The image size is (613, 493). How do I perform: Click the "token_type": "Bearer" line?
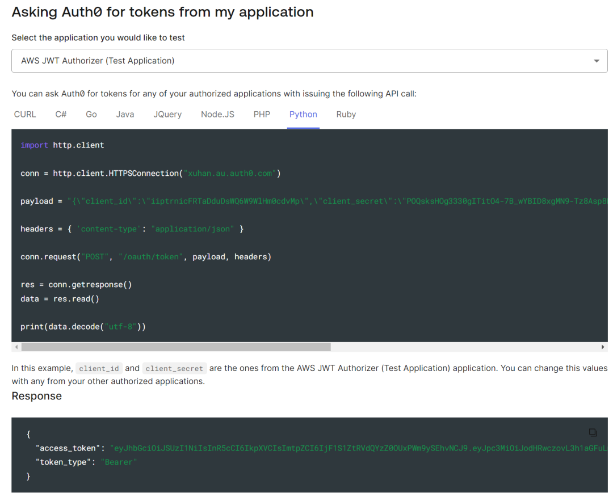click(x=86, y=462)
